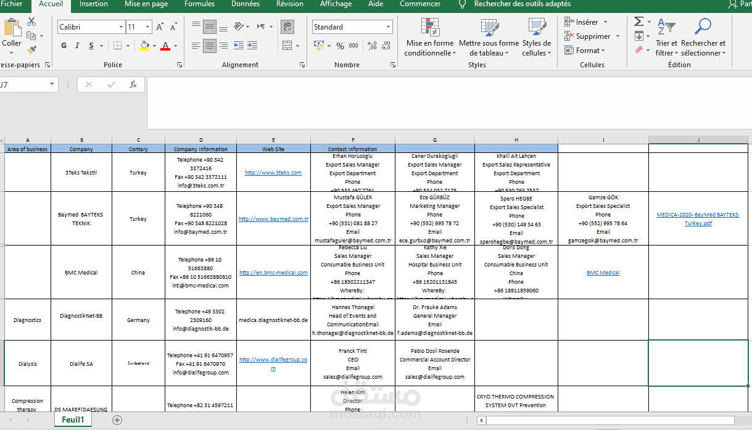Click the scissors Cut icon
Screen dimensions: 752x430
pos(31,22)
